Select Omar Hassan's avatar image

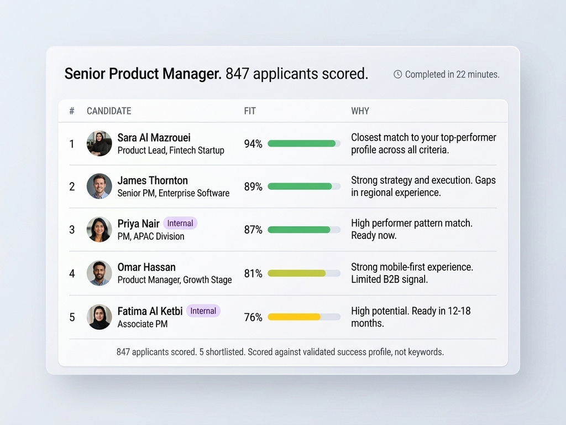click(99, 273)
